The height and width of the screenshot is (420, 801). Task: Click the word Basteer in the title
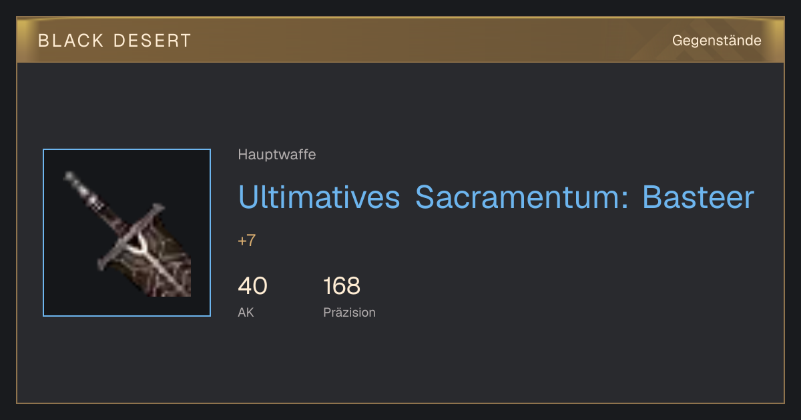(698, 197)
